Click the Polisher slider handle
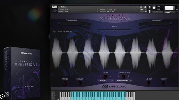179x100 pixels. pos(171,23)
